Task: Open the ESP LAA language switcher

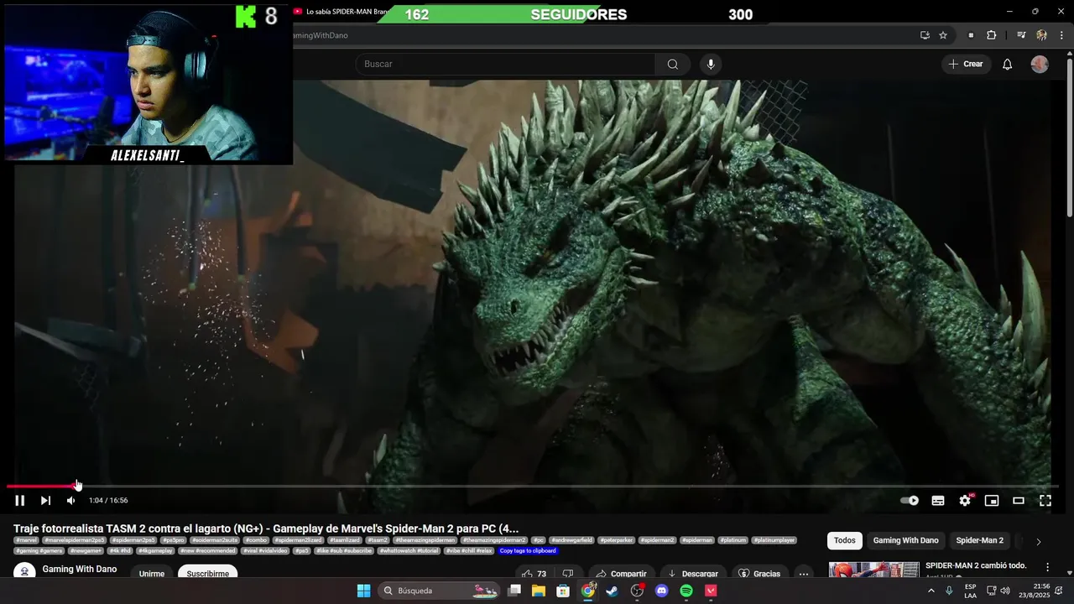Action: (970, 591)
